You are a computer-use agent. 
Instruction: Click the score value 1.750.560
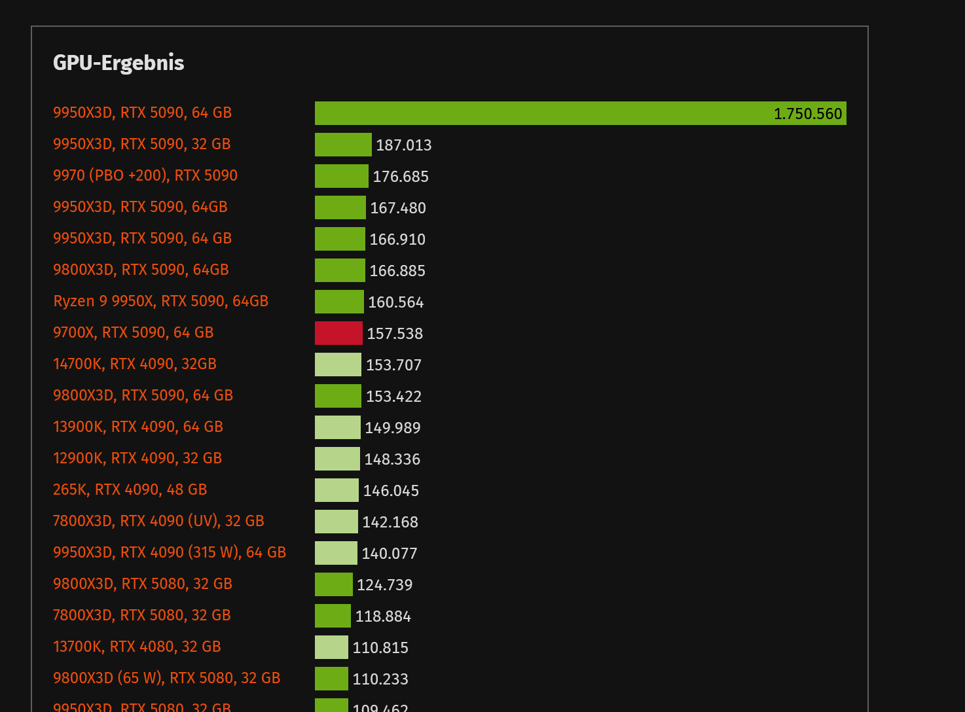pos(808,114)
